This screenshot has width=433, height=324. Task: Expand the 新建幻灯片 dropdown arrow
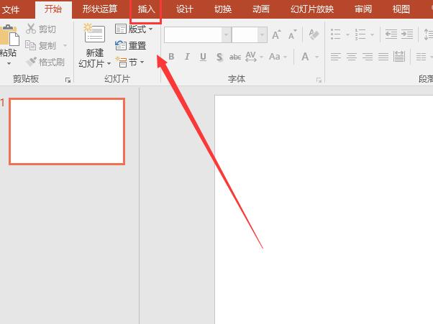click(x=109, y=64)
